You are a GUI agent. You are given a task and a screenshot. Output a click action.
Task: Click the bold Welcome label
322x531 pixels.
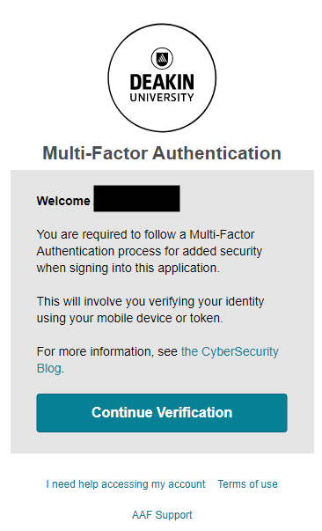[x=63, y=201]
